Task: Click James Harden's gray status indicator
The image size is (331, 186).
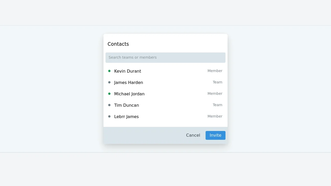Action: pyautogui.click(x=109, y=82)
